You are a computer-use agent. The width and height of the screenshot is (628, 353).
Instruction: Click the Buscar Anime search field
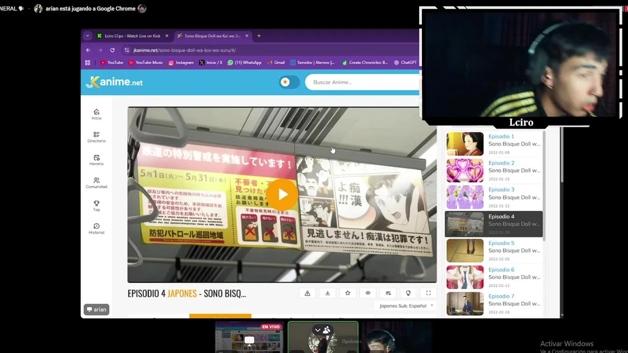pos(362,82)
